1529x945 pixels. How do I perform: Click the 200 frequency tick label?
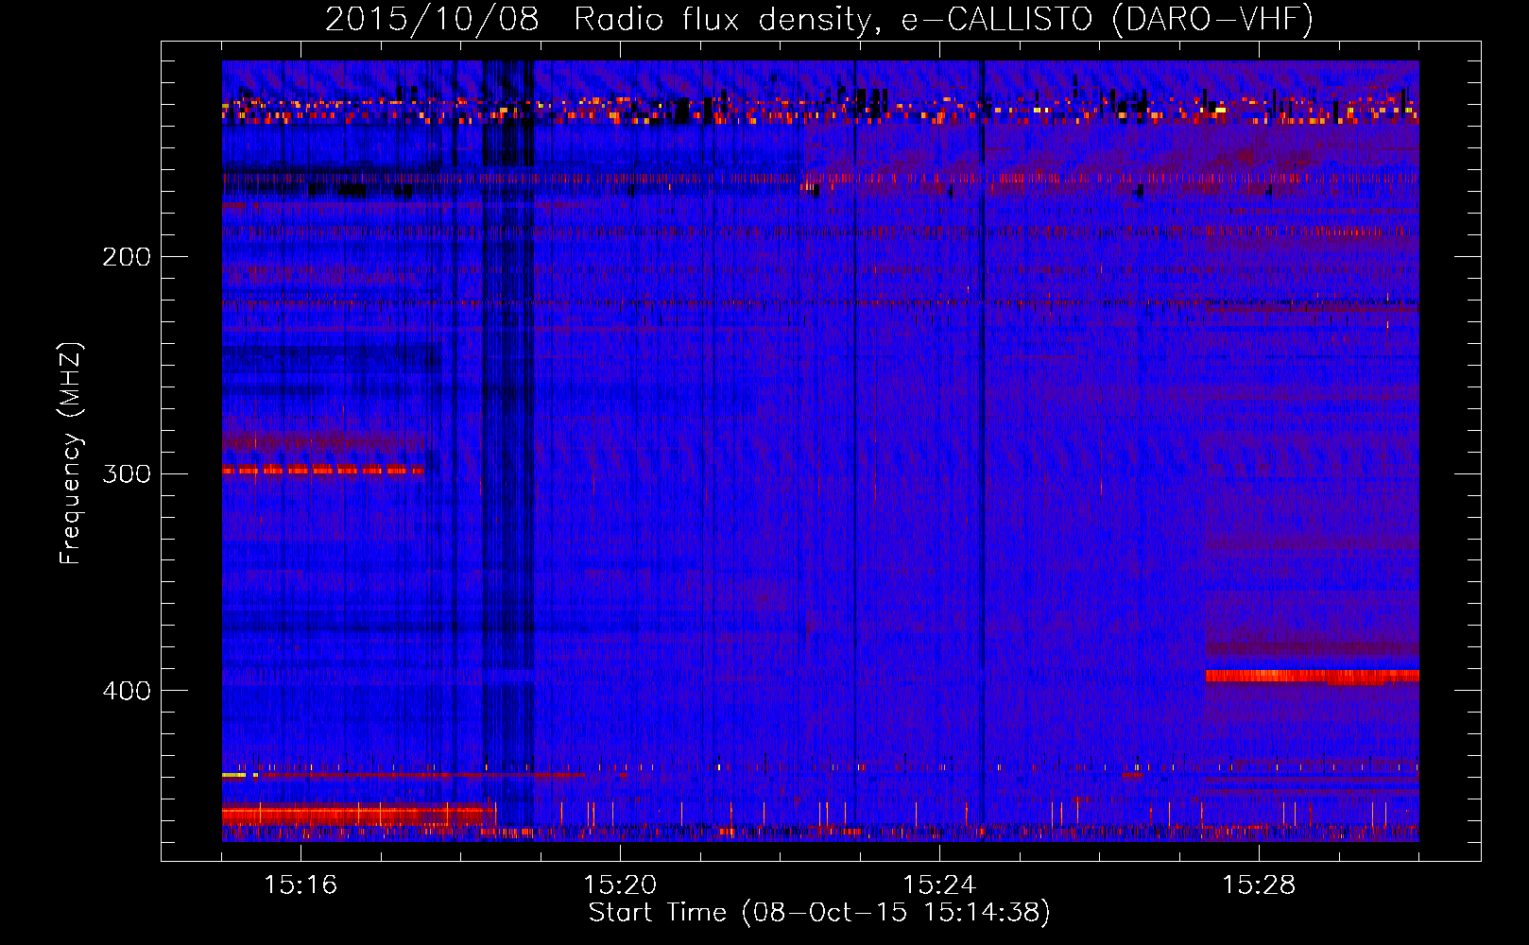coord(127,256)
